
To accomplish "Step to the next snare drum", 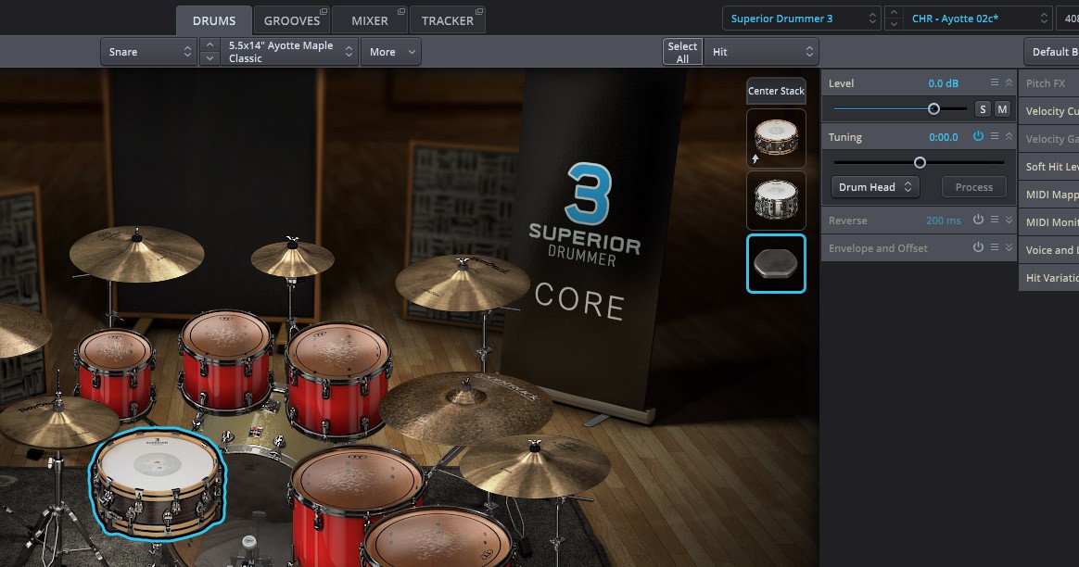I will click(209, 58).
